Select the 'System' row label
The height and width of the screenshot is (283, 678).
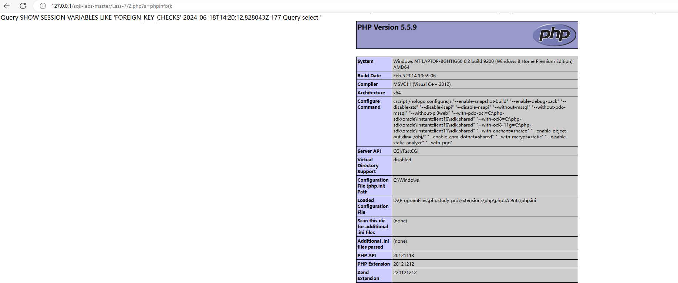click(365, 61)
